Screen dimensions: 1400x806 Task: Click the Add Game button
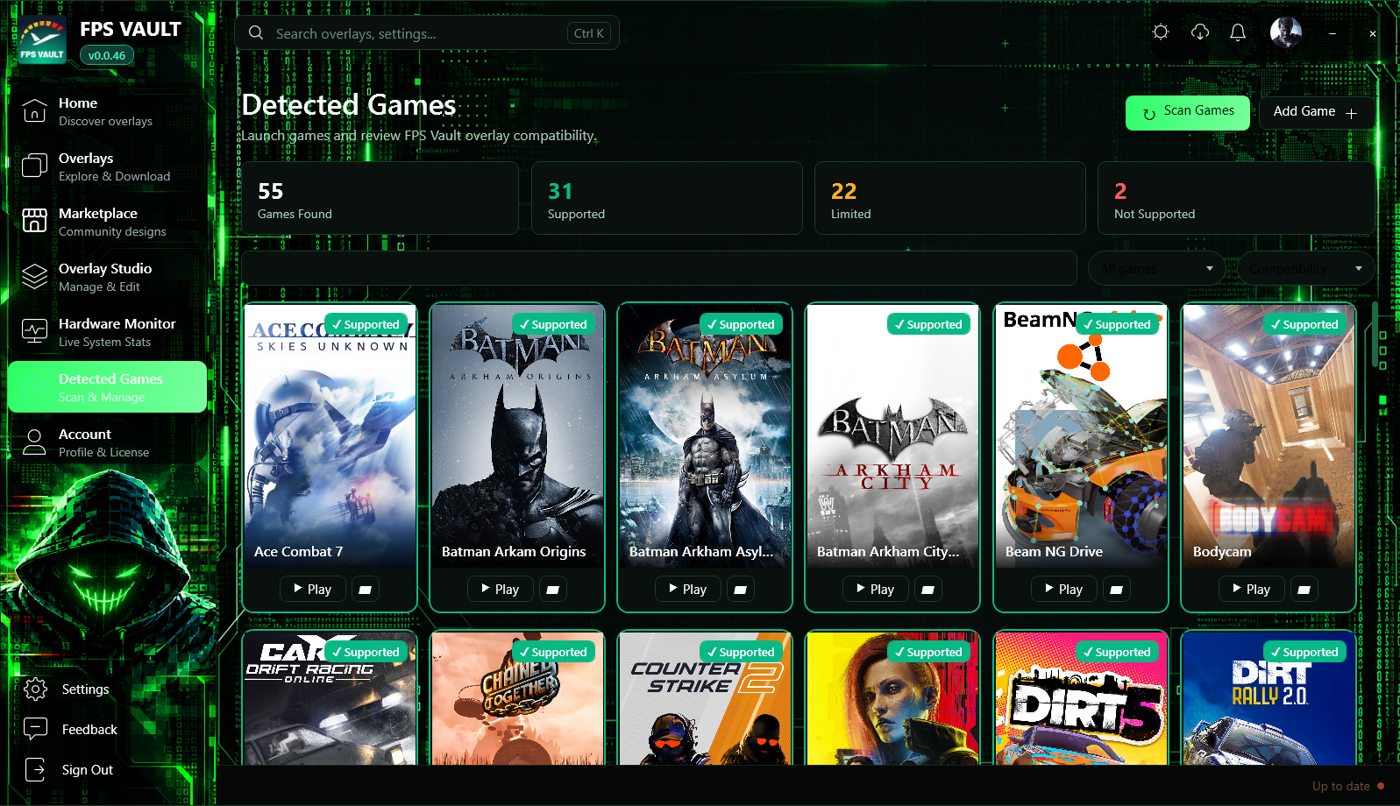point(1317,112)
